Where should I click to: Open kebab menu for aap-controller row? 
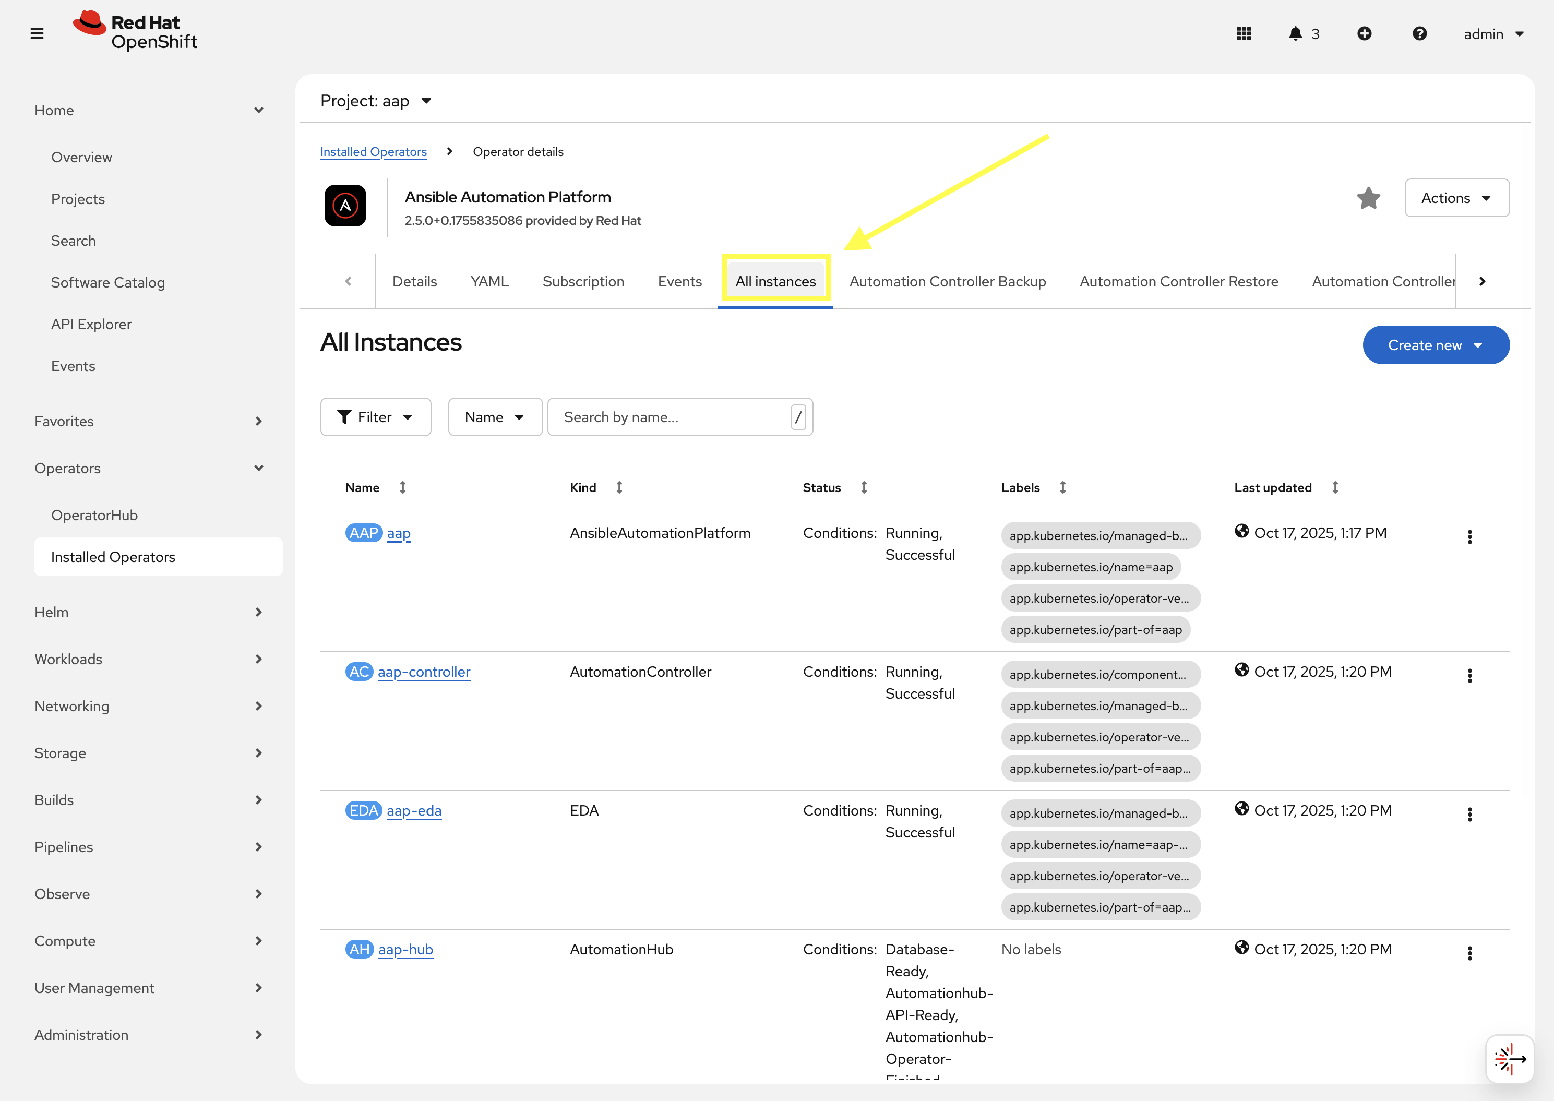coord(1469,675)
